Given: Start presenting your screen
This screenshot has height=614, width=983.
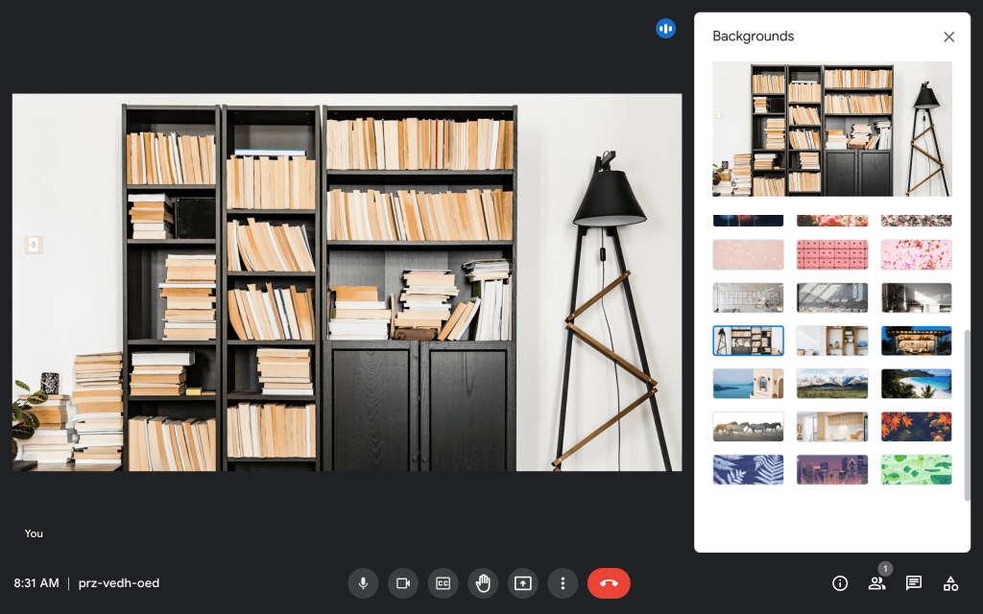Looking at the screenshot, I should (x=523, y=583).
